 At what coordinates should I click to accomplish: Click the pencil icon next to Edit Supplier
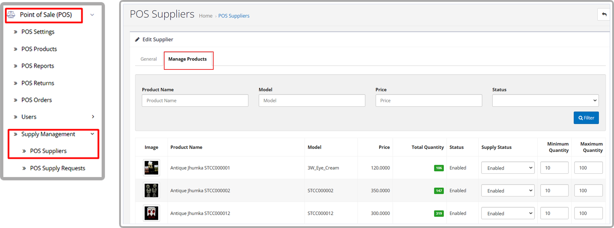[x=137, y=40]
